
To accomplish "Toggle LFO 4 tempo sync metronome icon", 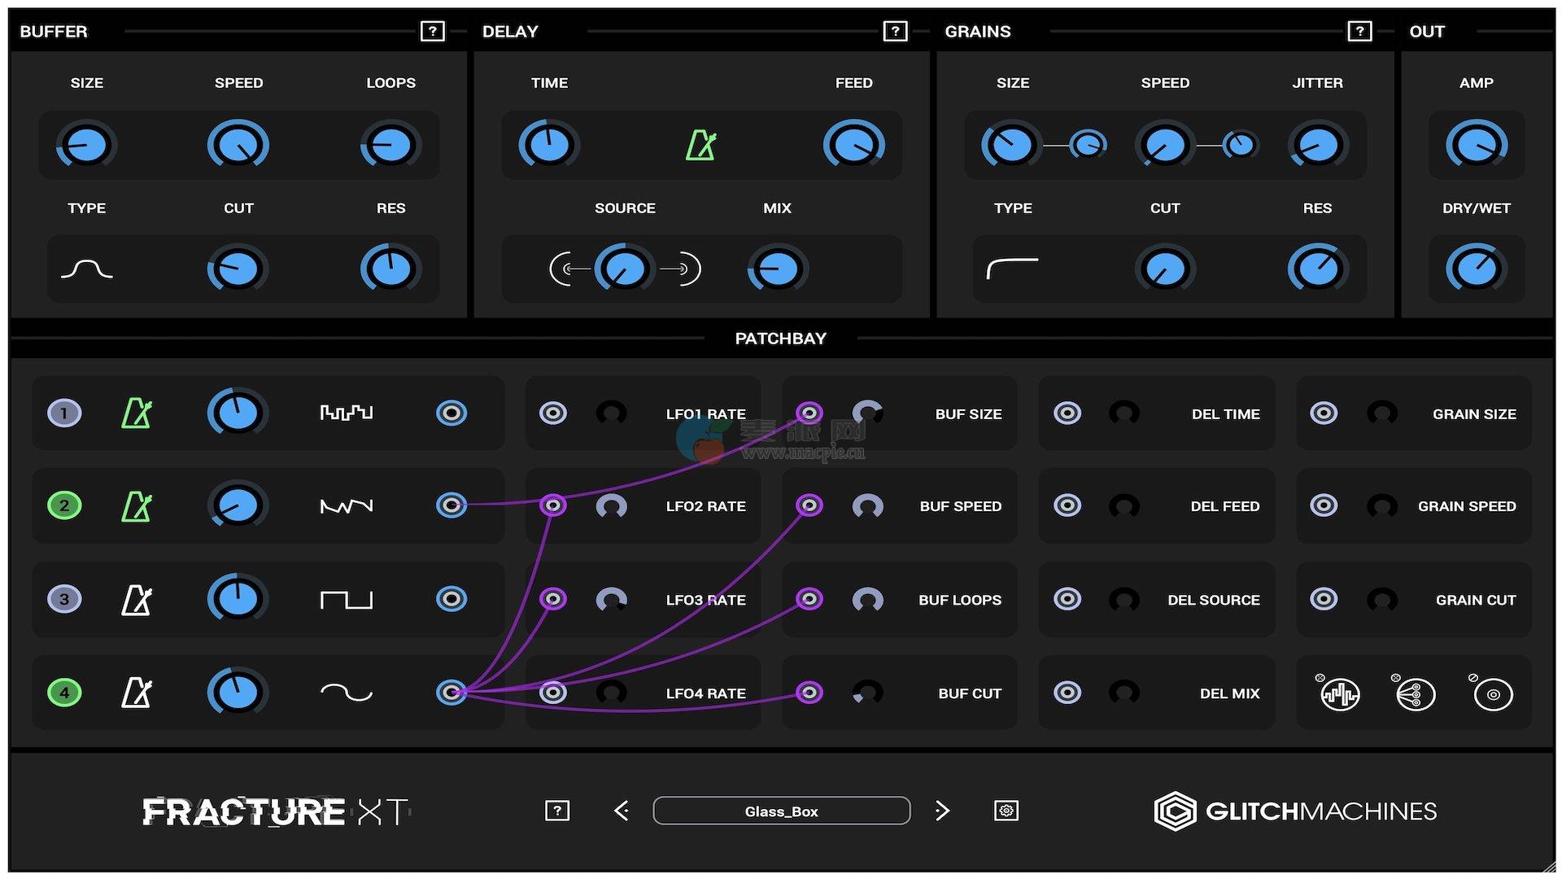I will [137, 693].
